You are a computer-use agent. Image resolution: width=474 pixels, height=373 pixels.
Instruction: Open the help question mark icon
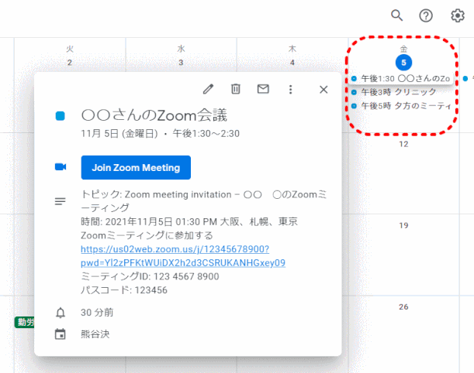point(426,15)
